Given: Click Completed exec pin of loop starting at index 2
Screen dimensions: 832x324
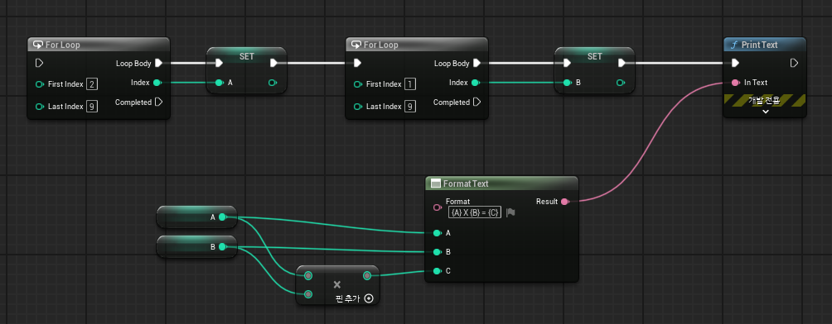Looking at the screenshot, I should point(158,102).
